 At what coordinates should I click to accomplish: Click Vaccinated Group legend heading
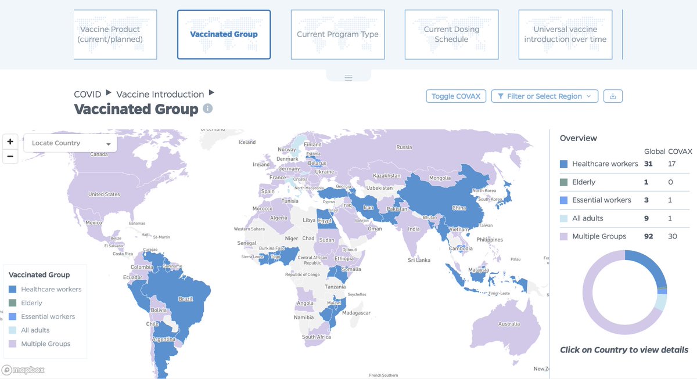pyautogui.click(x=39, y=275)
